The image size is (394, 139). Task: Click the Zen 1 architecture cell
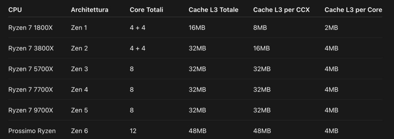coord(79,28)
